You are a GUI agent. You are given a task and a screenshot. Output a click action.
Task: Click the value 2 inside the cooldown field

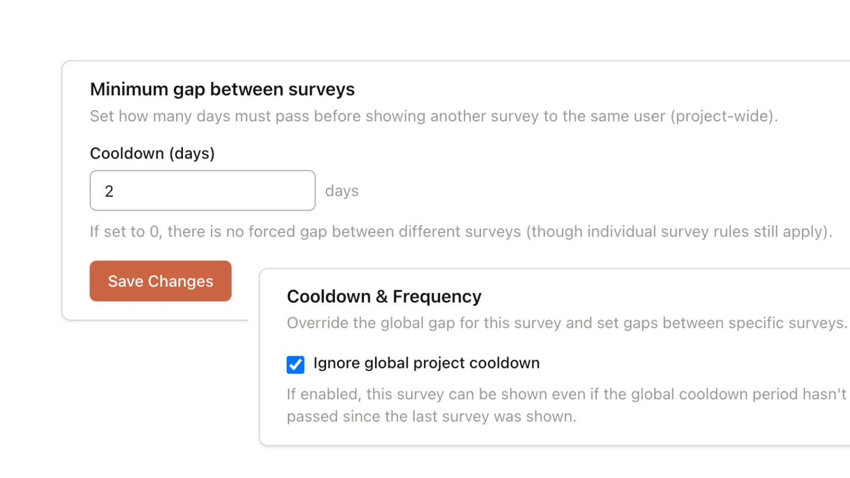(109, 191)
